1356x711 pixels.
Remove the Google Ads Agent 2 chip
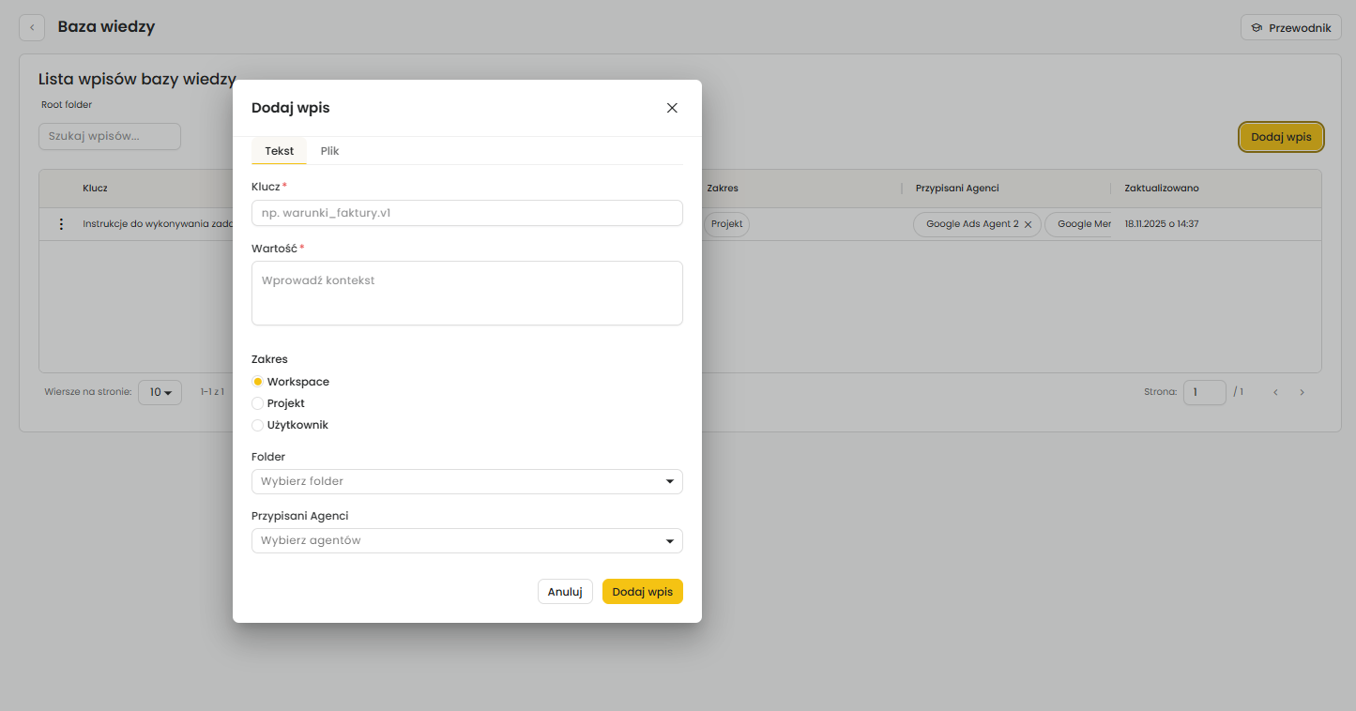[x=1028, y=225]
